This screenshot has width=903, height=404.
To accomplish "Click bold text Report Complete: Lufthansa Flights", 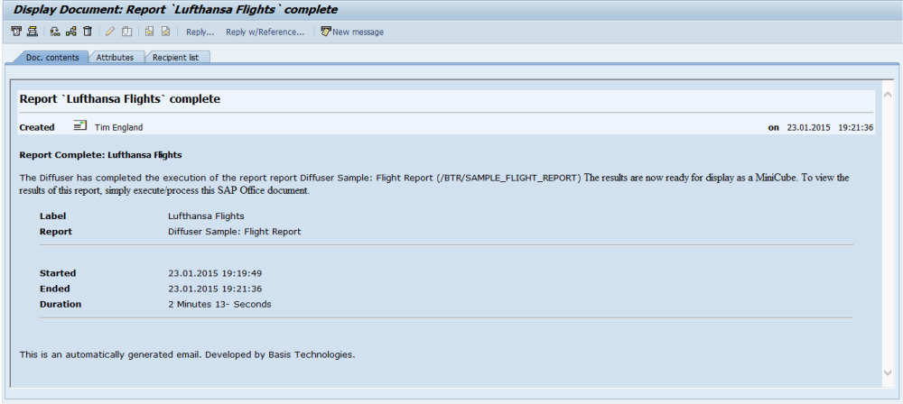I will coord(101,155).
